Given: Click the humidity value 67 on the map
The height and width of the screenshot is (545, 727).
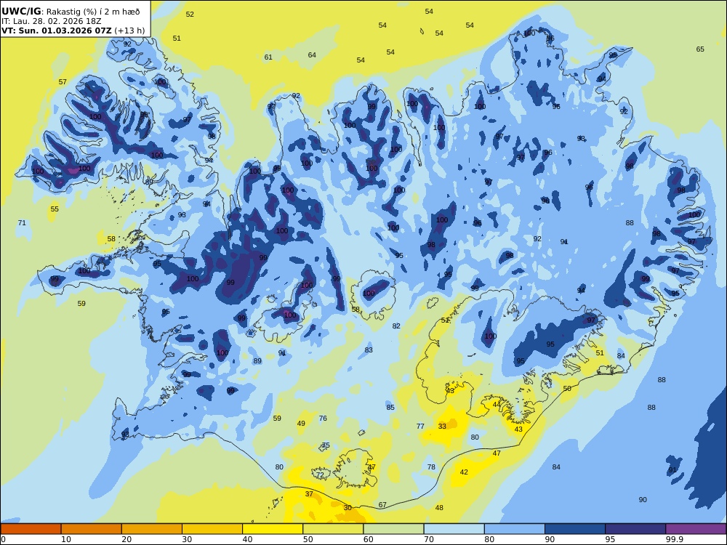Looking at the screenshot, I should click(x=382, y=505).
